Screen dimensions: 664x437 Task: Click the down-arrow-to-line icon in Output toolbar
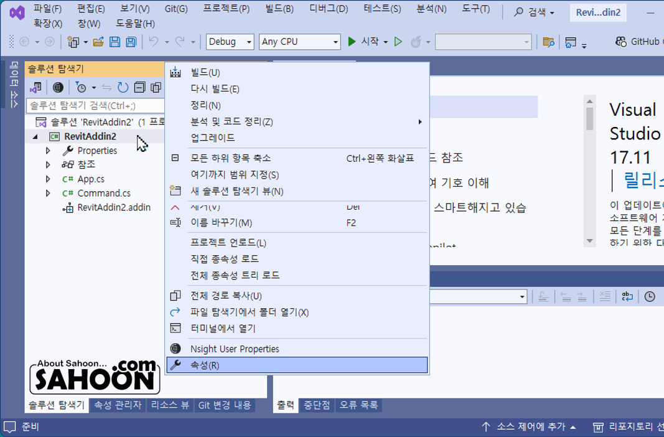tap(543, 296)
